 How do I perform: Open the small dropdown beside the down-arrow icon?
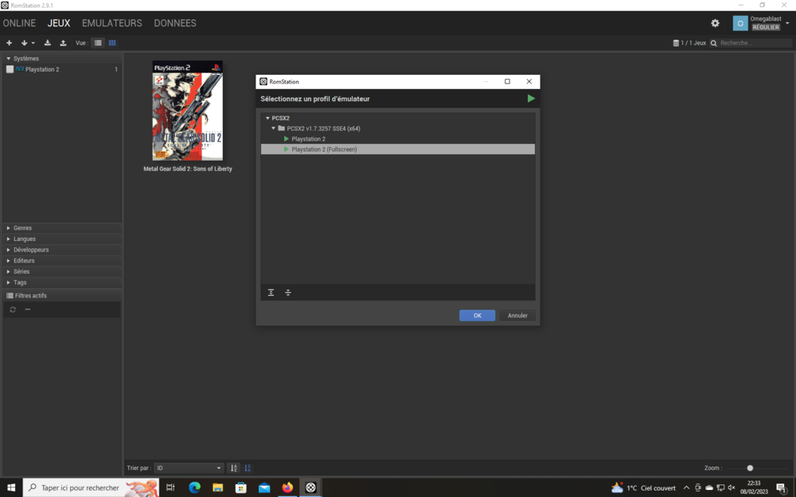pos(33,43)
